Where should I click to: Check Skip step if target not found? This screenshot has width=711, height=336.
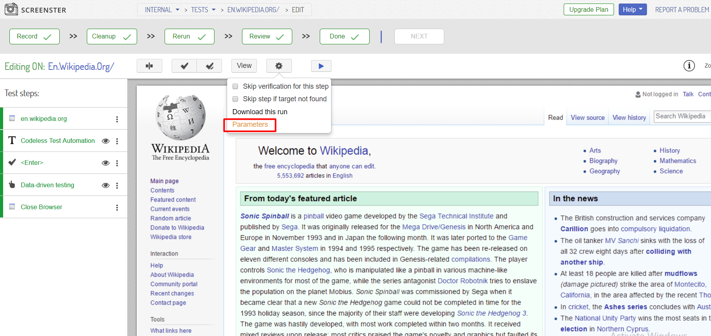pos(235,99)
